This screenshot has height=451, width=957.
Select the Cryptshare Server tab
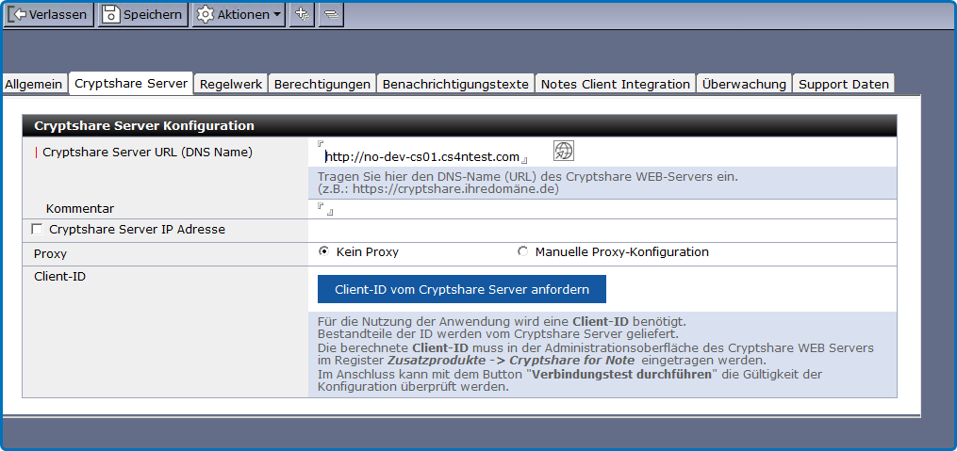[131, 83]
